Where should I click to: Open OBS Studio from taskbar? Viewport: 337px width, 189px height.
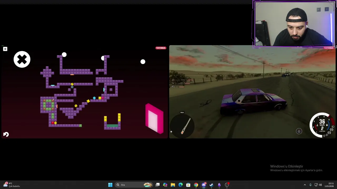click(x=227, y=185)
